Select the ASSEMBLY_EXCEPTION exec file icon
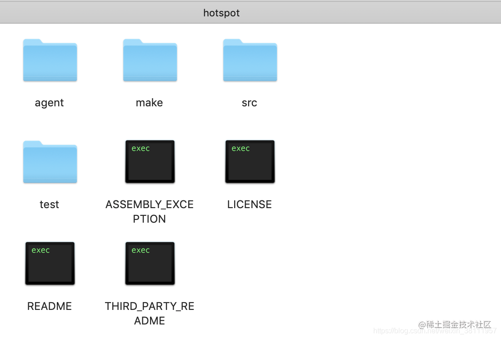 pos(150,162)
